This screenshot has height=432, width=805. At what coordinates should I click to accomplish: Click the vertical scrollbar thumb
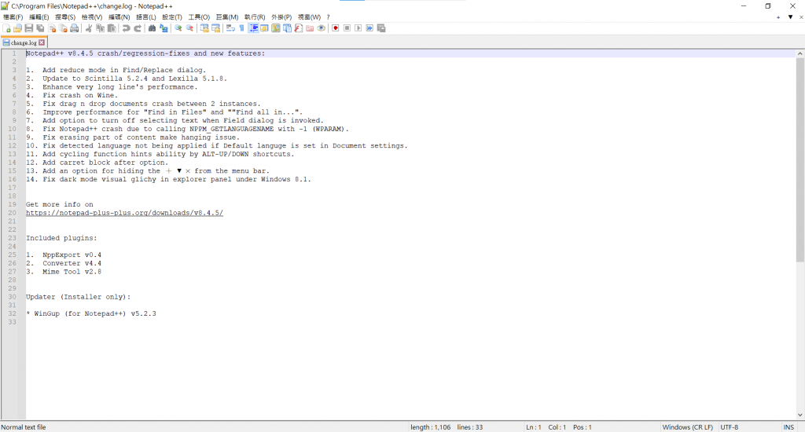800,159
